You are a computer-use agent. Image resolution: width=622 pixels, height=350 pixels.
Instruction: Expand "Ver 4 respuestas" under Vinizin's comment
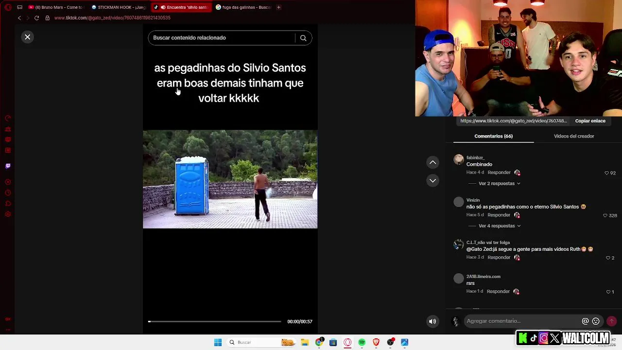pyautogui.click(x=500, y=226)
